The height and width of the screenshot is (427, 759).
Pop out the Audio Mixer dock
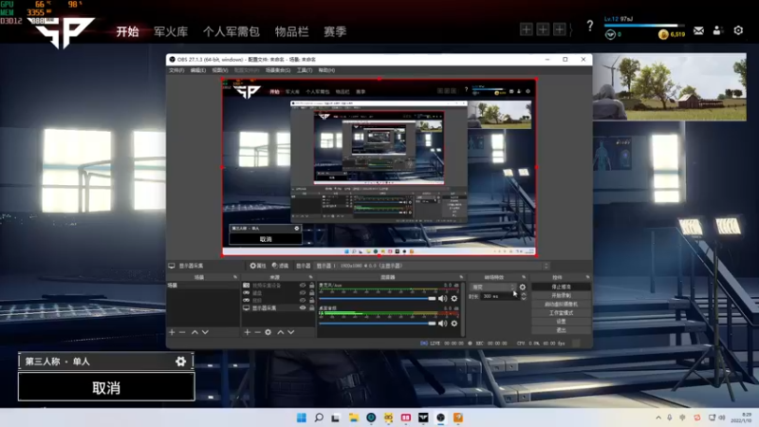pyautogui.click(x=461, y=277)
